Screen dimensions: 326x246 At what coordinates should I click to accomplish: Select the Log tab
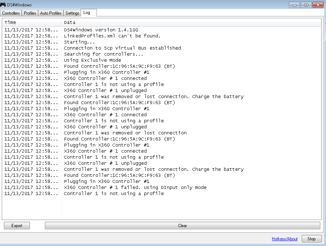tap(89, 12)
